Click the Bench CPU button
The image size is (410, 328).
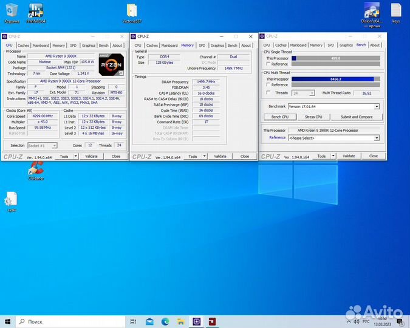280,117
